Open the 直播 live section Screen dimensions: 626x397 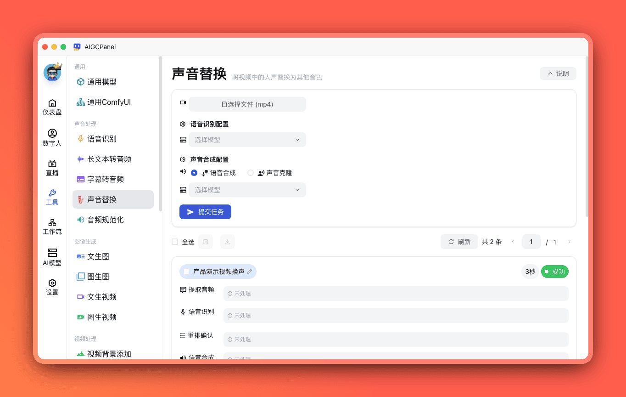pos(52,168)
